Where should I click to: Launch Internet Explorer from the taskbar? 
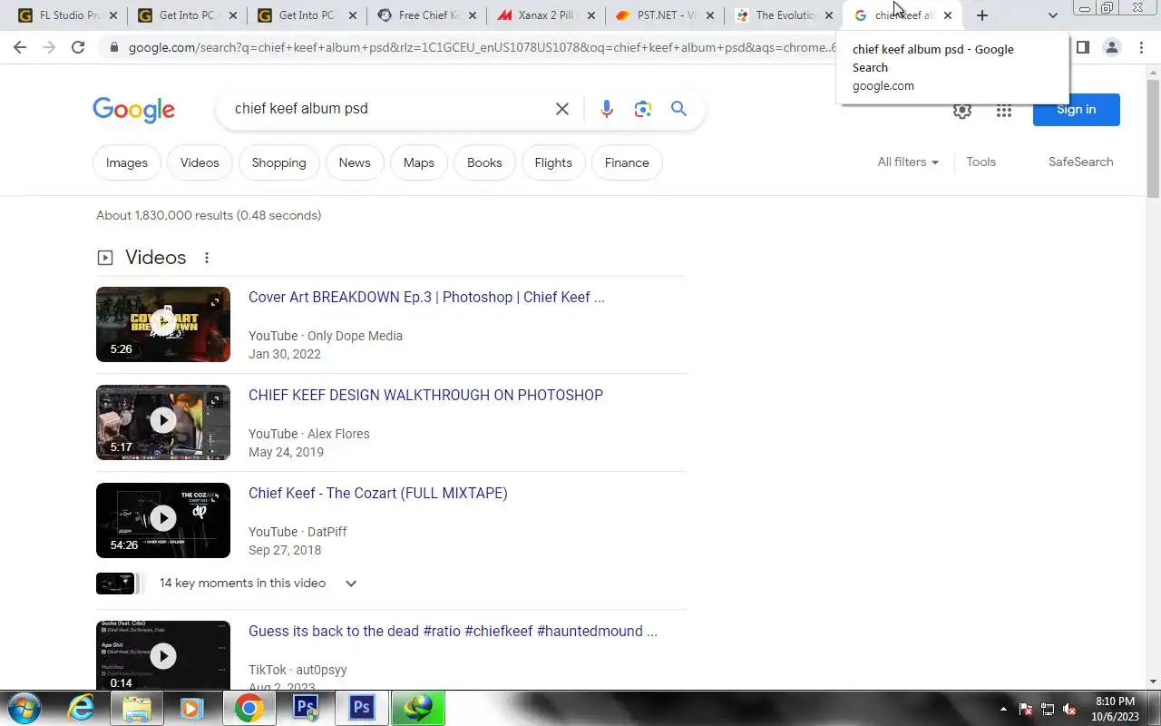[81, 708]
